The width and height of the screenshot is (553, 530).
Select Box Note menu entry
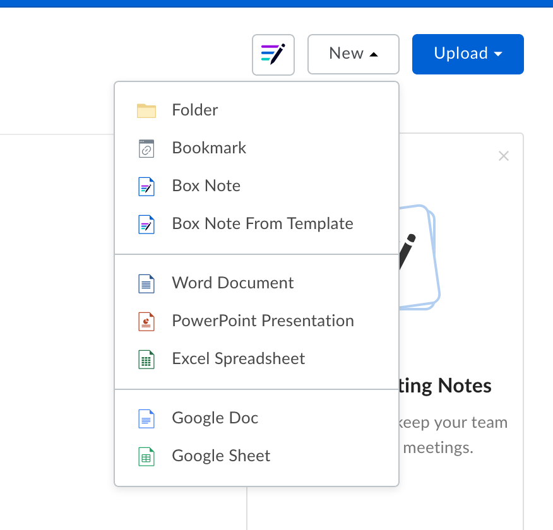[x=257, y=185]
